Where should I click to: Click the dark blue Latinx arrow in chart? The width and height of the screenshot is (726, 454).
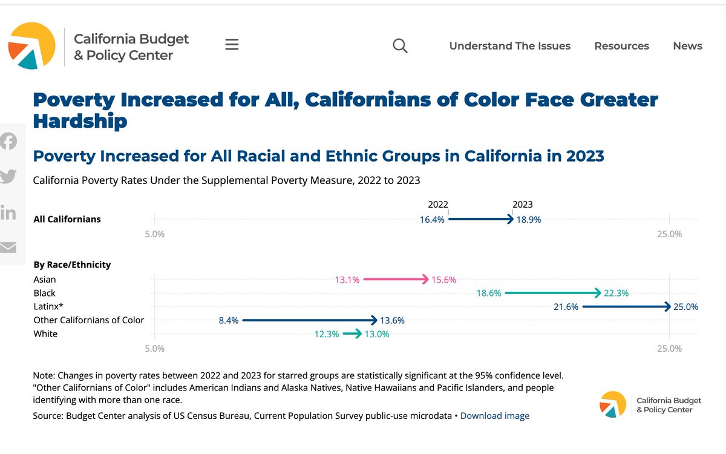pyautogui.click(x=626, y=306)
